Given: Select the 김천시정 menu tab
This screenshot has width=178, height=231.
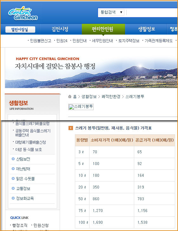Looking at the screenshot, I should (60, 29).
